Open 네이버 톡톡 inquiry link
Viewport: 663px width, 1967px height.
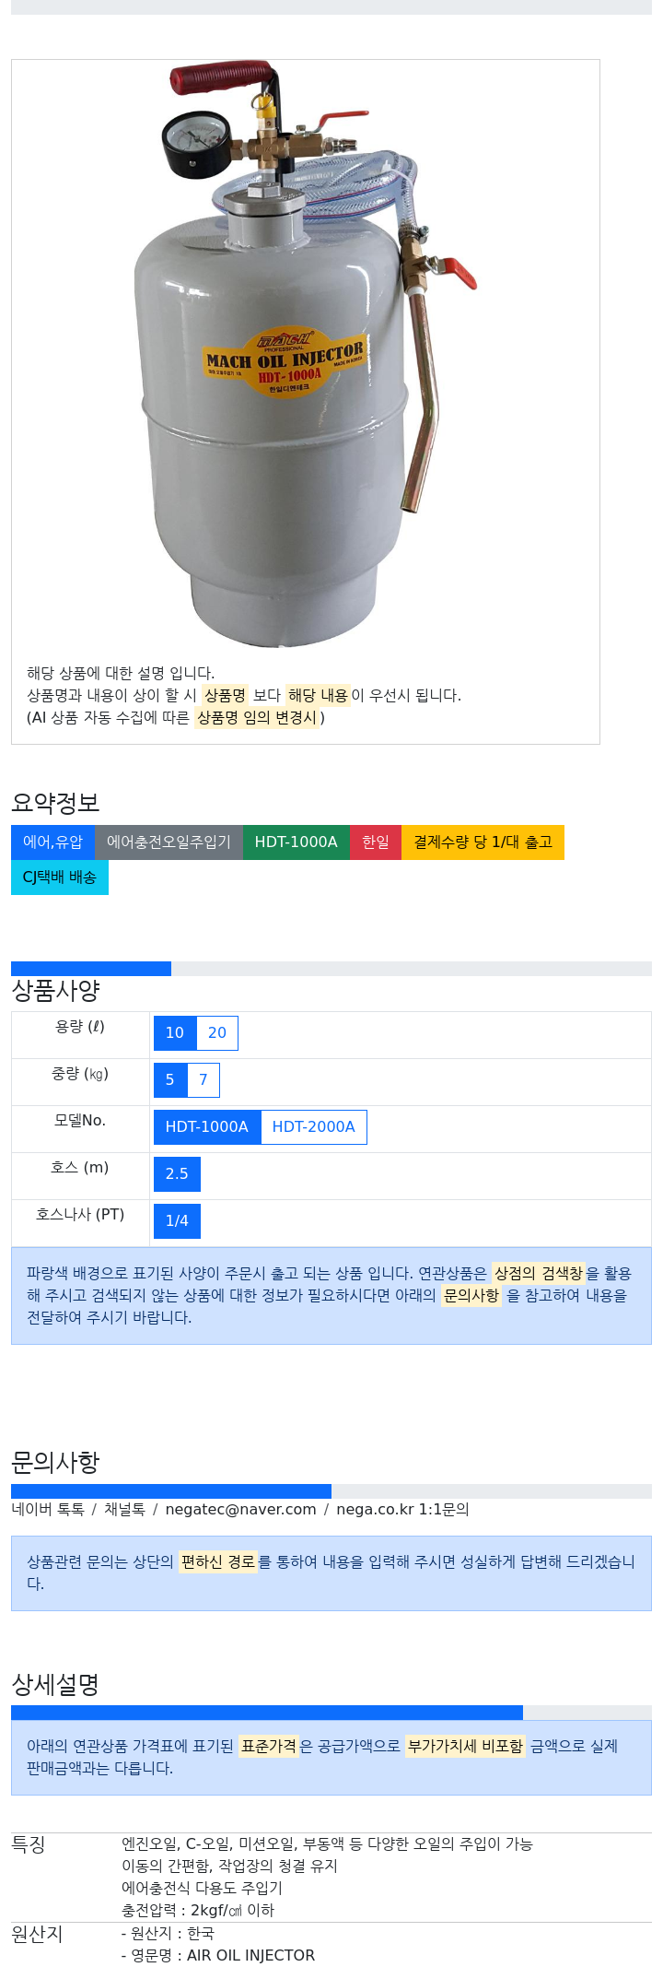point(48,1510)
